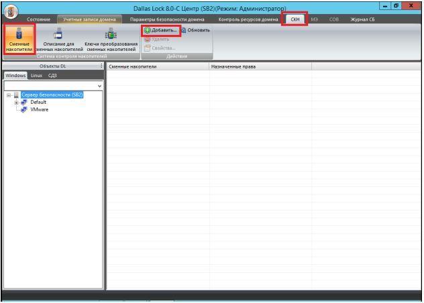Close the Dallas Lock window
The width and height of the screenshot is (424, 303).
[x=411, y=6]
